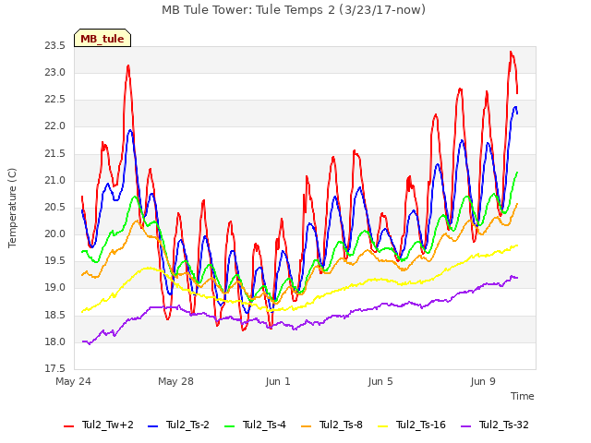Click the Time axis label
This screenshot has width=591, height=443.
[523, 396]
